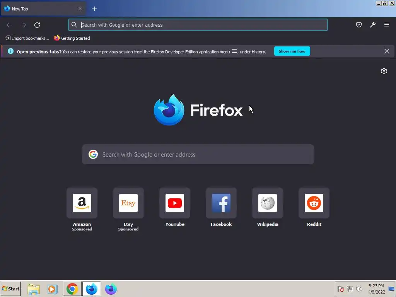Select the active Firefox Developer Edition taskbar button
Viewport: 396px width, 297px height.
(x=91, y=289)
